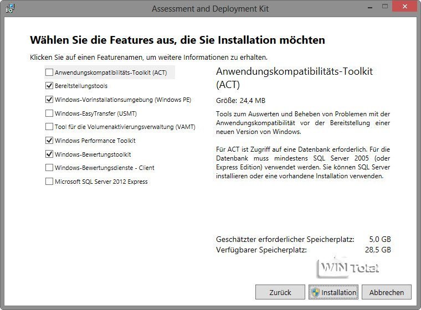The width and height of the screenshot is (421, 310).
Task: Check Microsoft SQL Server 2012 Express
Action: point(49,182)
